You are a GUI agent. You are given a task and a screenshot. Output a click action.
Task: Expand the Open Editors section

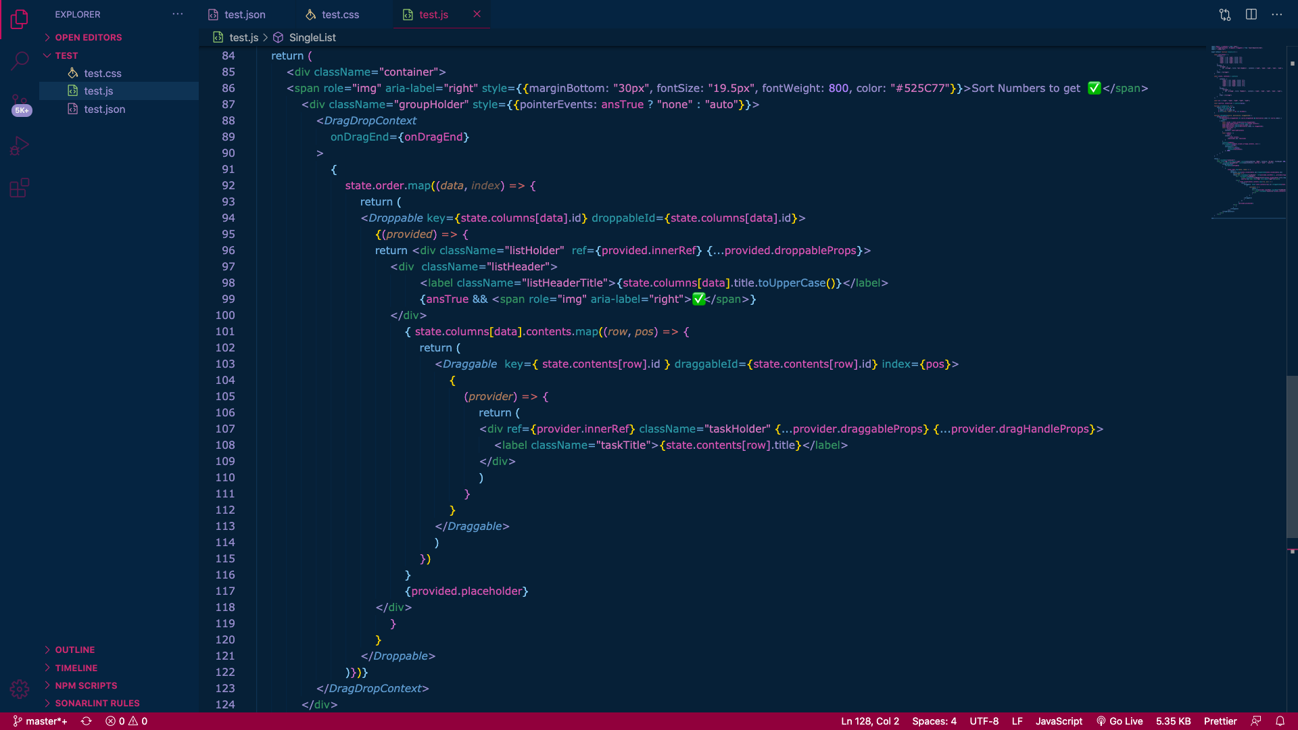[89, 37]
